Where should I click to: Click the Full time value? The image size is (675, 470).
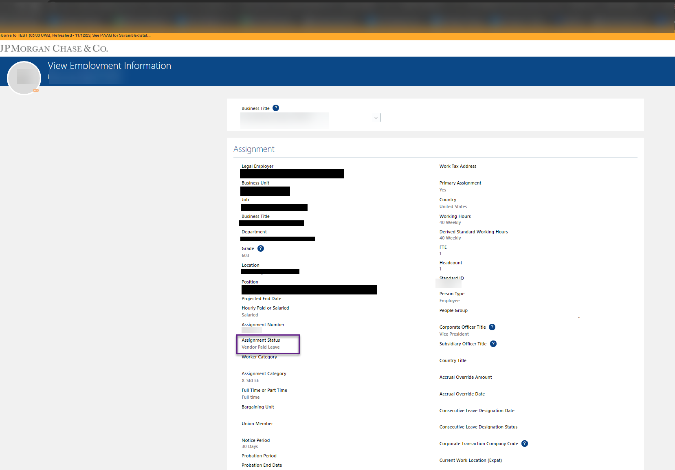pyautogui.click(x=251, y=398)
